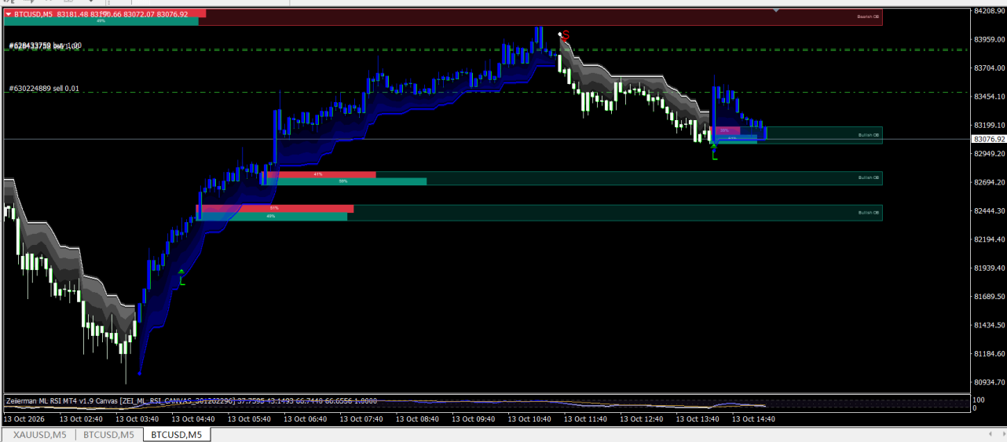Click the 83454.10 price scale label
The image size is (1007, 442).
pyautogui.click(x=989, y=97)
